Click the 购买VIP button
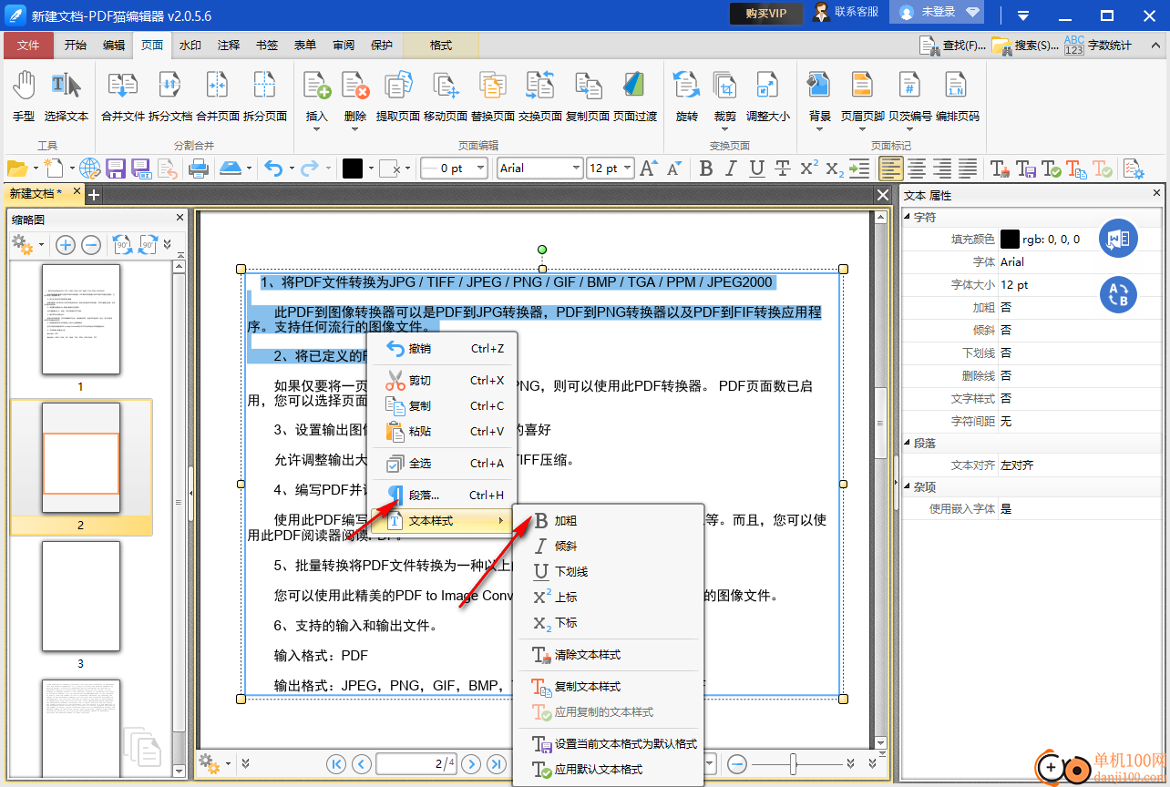This screenshot has width=1170, height=787. click(765, 13)
